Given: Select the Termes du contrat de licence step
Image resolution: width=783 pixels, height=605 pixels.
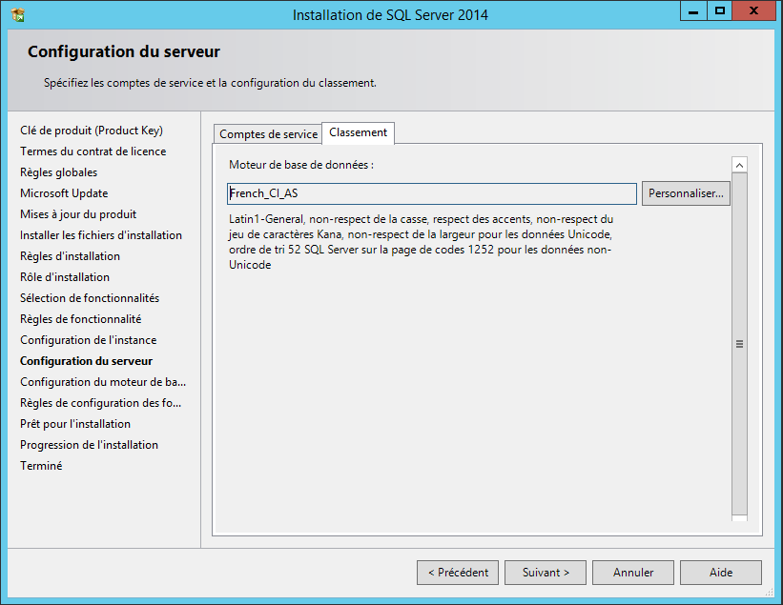Looking at the screenshot, I should (93, 151).
